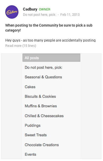Choose the Cakes category
The height and width of the screenshot is (161, 103).
tap(51, 87)
